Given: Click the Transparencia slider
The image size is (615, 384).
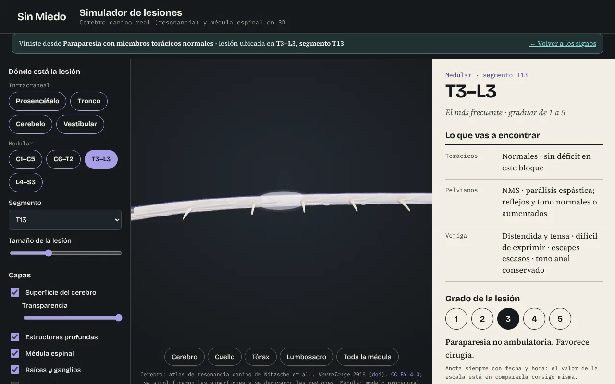Looking at the screenshot, I should (73, 318).
